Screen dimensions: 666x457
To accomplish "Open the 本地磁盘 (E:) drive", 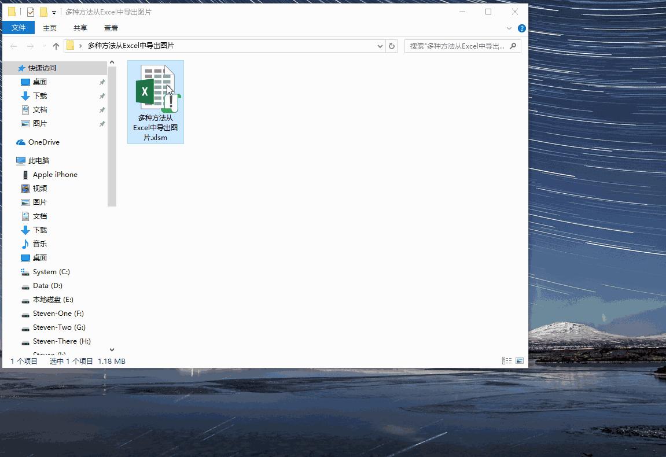I will pyautogui.click(x=53, y=300).
